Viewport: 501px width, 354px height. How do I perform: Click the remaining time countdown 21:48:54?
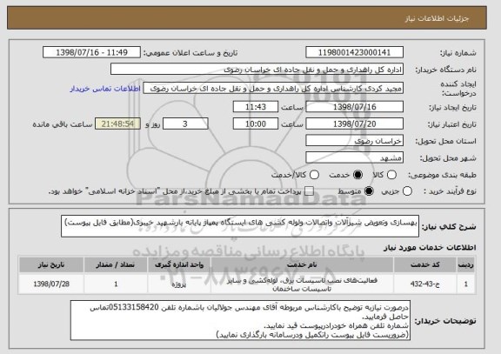(x=117, y=124)
